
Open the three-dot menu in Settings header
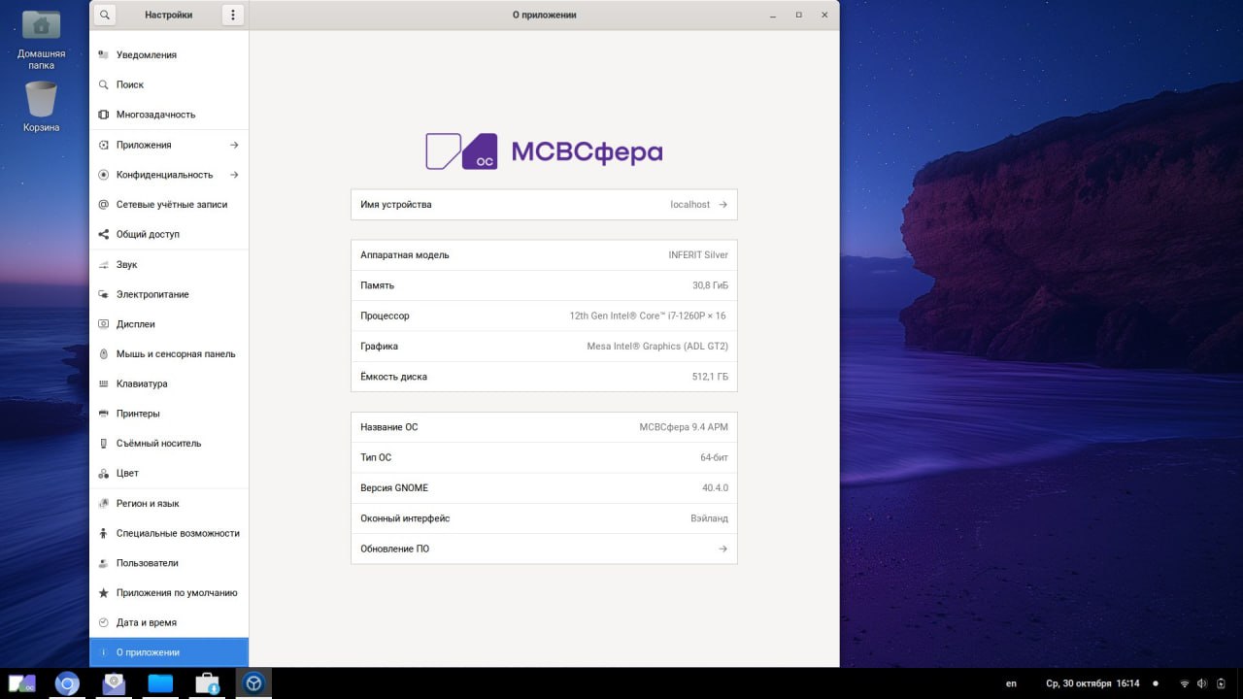click(232, 15)
